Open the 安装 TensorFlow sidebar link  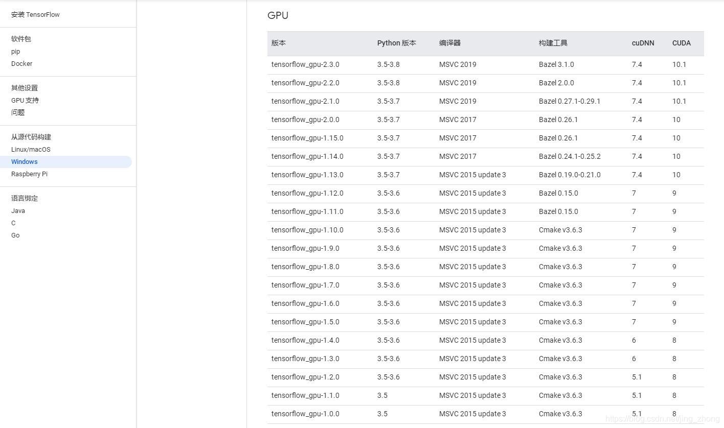coord(35,15)
